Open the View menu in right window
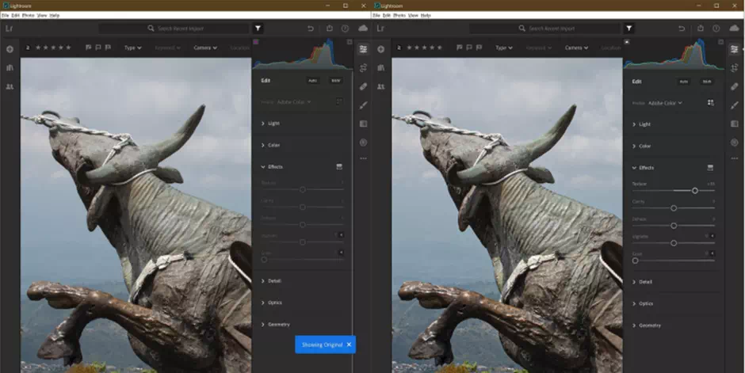Viewport: 745px width, 373px height. click(414, 15)
